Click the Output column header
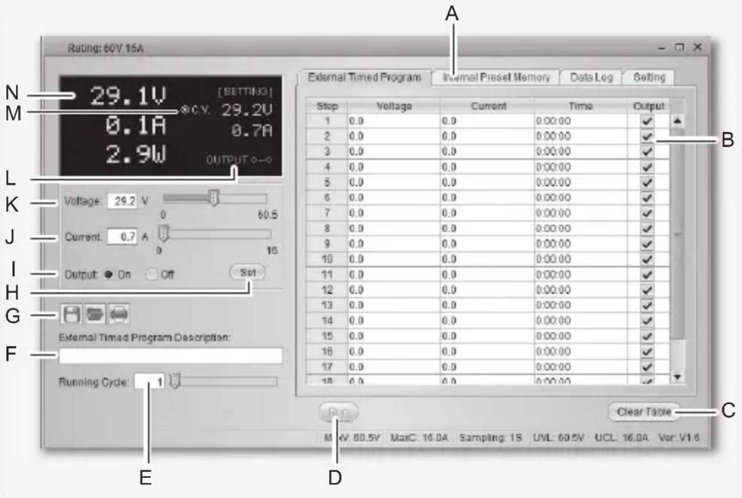The image size is (742, 498). (649, 106)
